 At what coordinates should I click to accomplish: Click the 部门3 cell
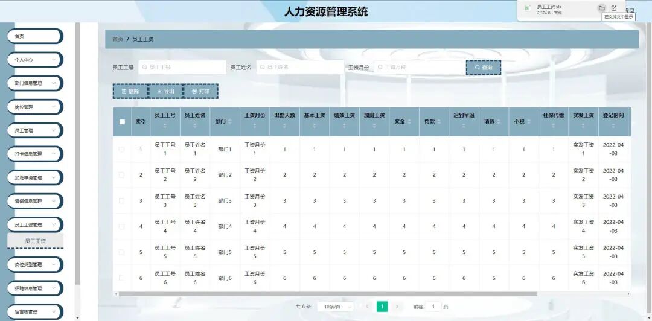click(225, 201)
